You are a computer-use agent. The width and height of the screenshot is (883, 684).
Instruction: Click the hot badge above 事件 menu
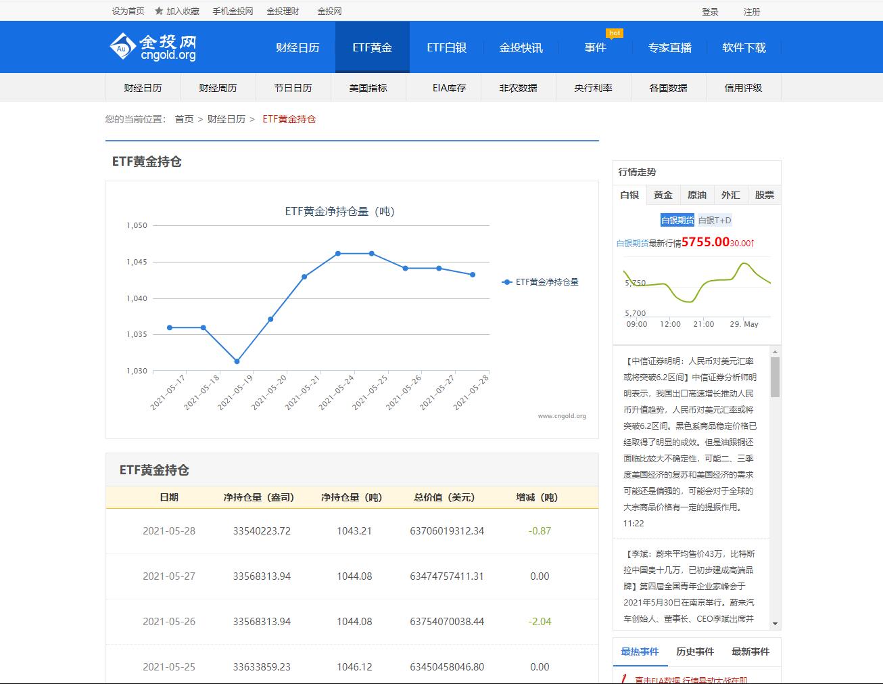614,32
